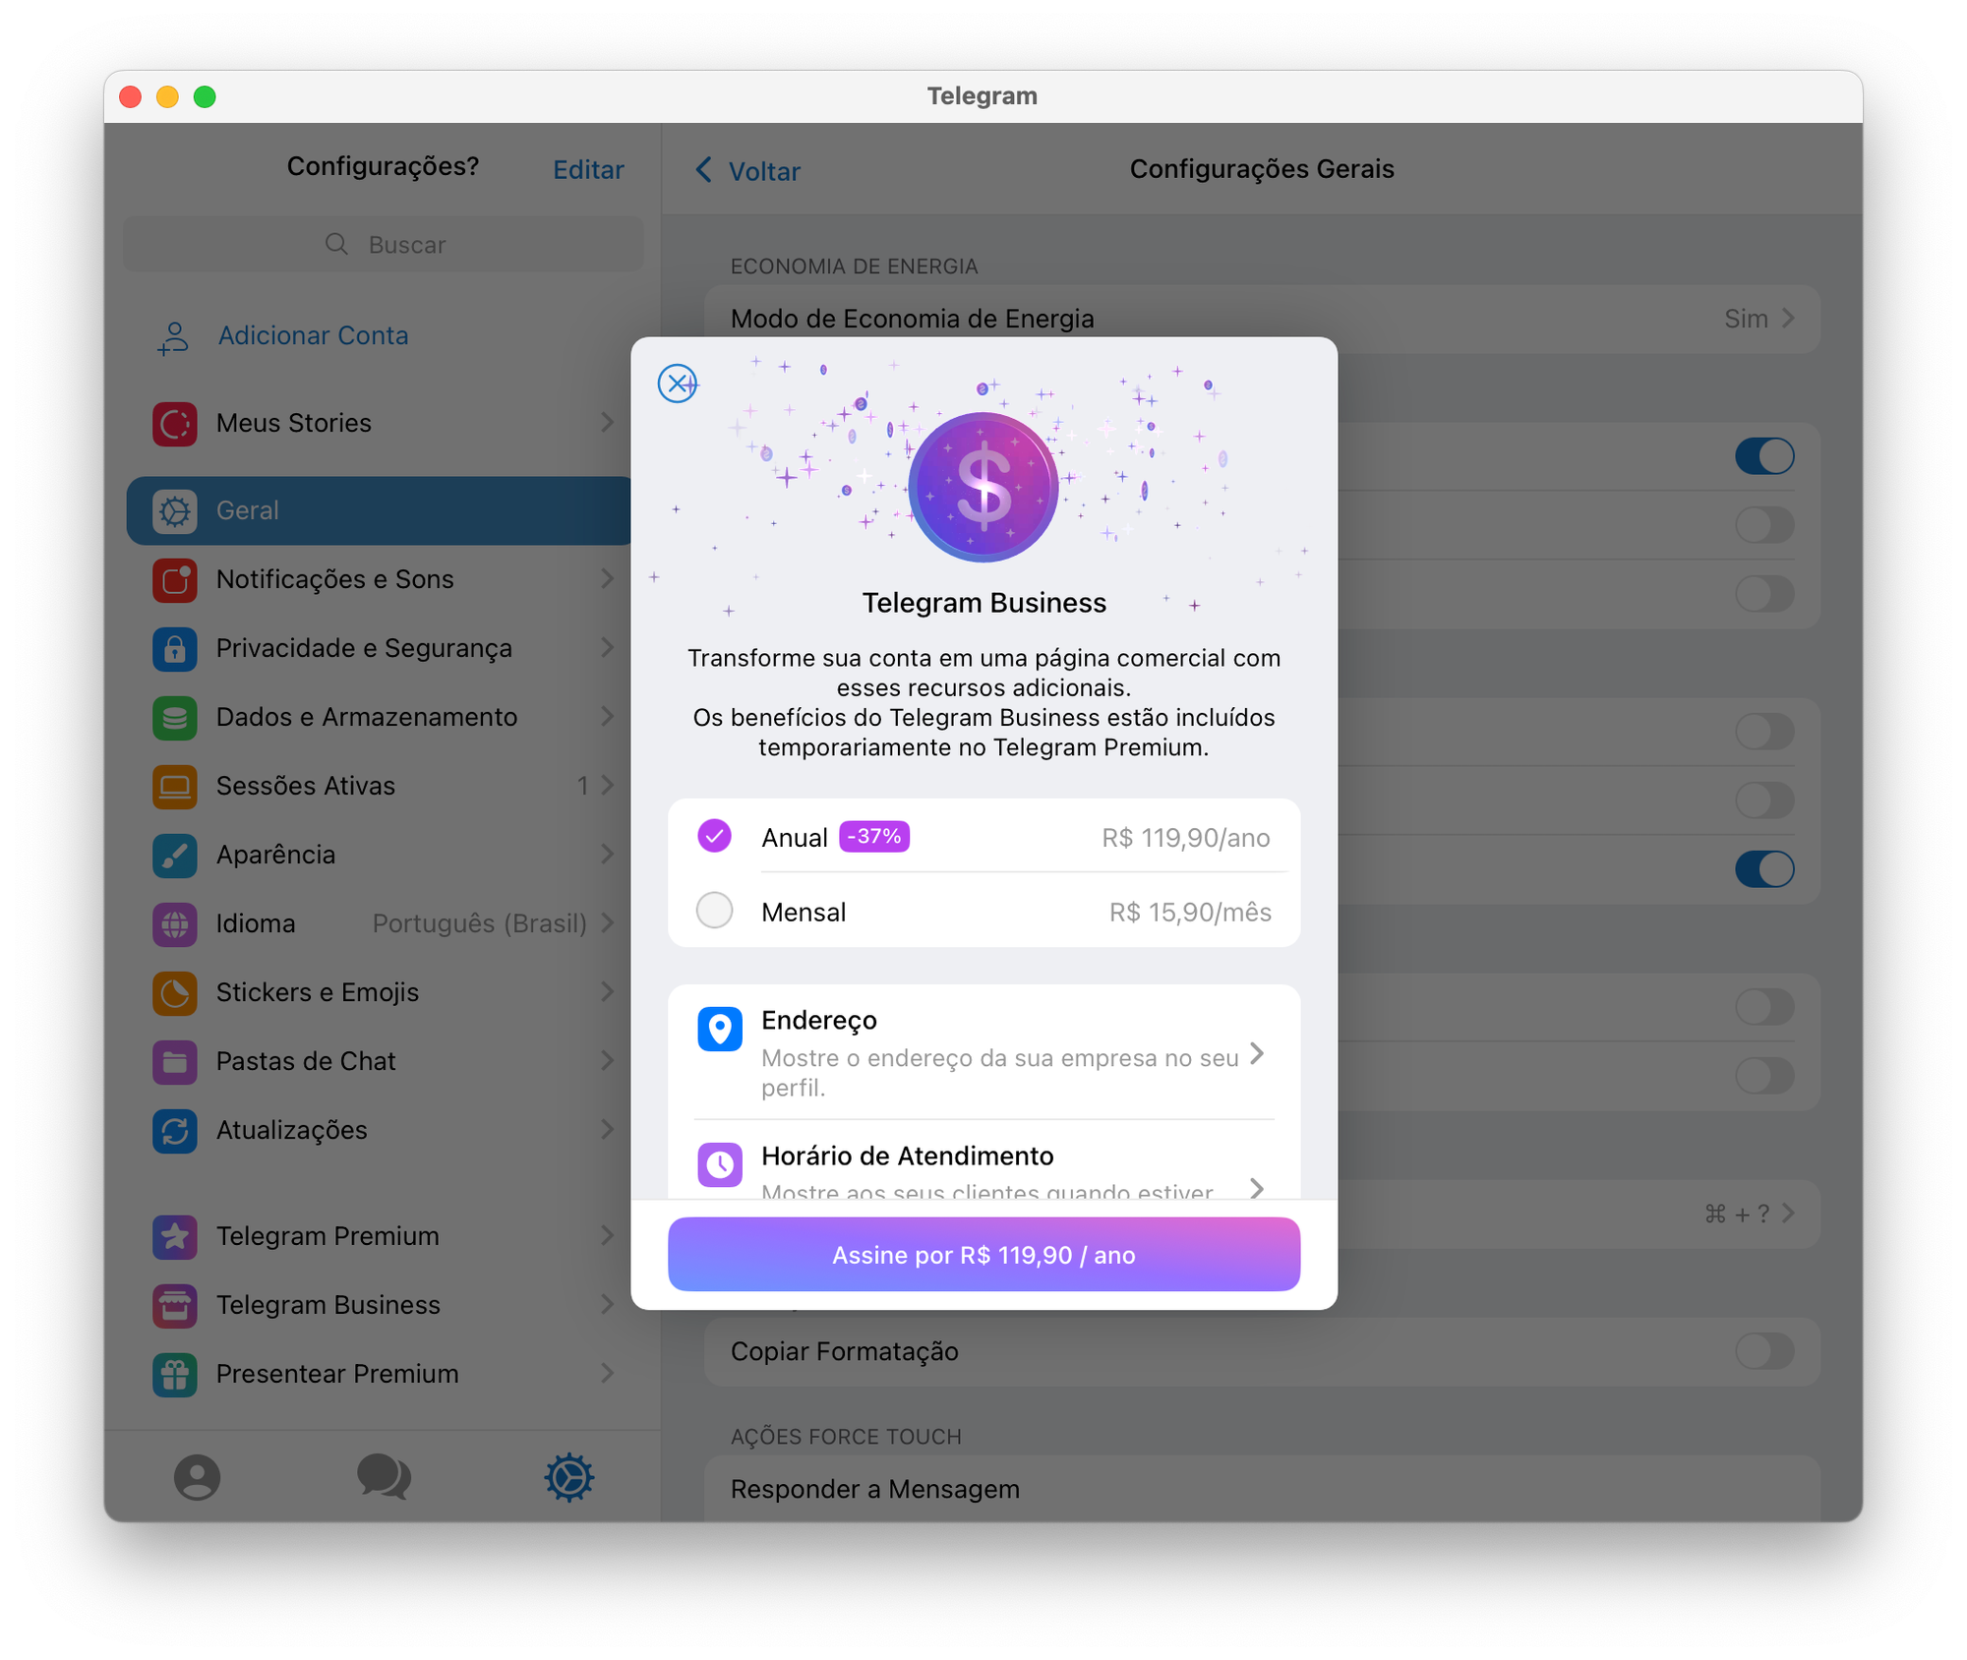Open Settings tab in bottom bar
Viewport: 1967px width, 1660px height.
[569, 1477]
